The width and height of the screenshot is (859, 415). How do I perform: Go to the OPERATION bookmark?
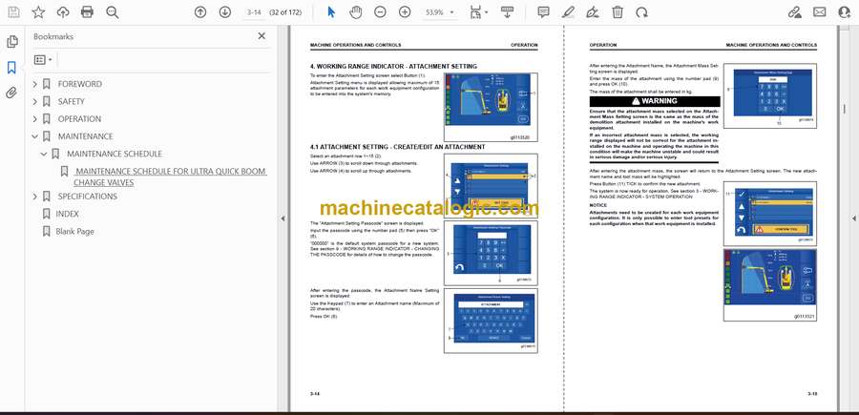(79, 119)
